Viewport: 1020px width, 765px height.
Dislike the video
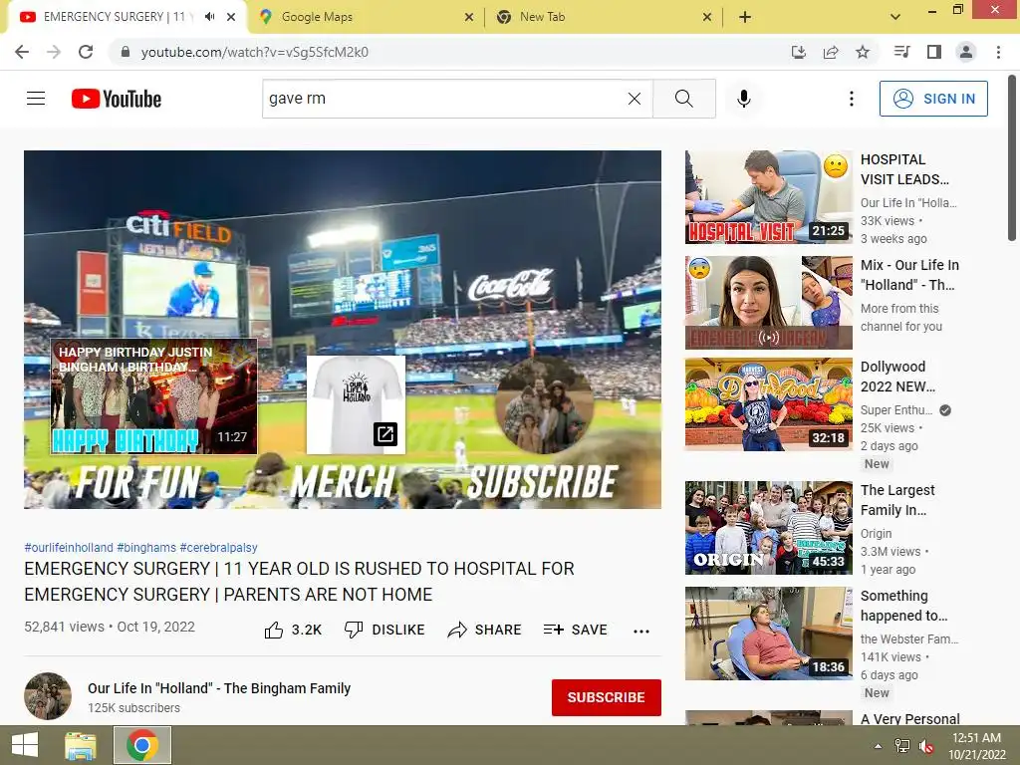click(384, 630)
